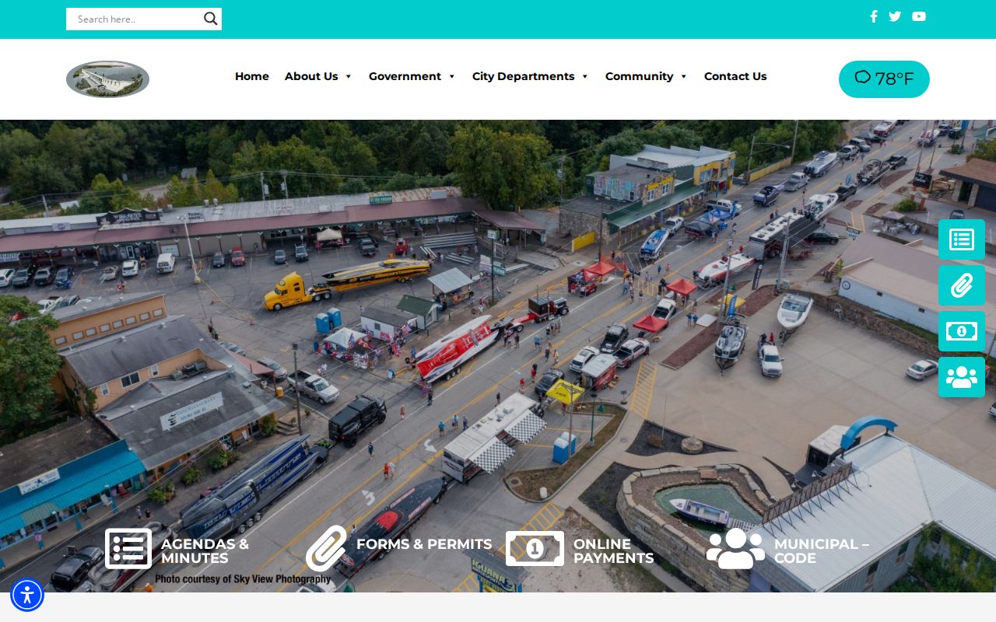This screenshot has width=996, height=622.
Task: Open the accessibility widget icon
Action: (x=27, y=596)
